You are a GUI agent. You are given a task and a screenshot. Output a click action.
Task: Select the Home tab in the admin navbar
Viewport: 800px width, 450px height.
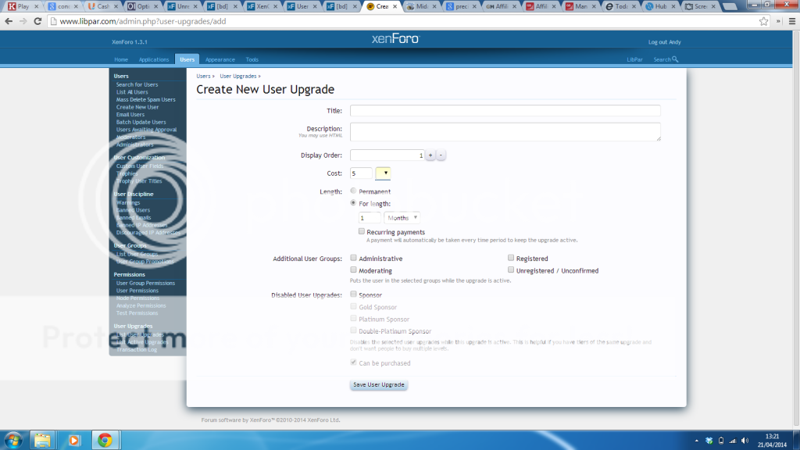pyautogui.click(x=121, y=59)
